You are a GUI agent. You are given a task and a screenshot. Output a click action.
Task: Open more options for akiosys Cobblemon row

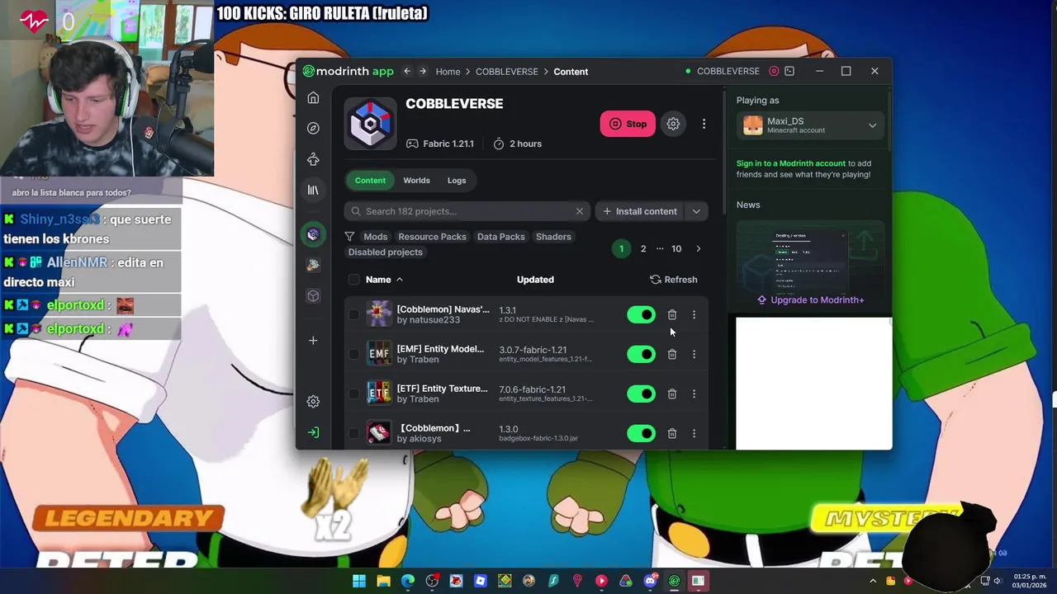[694, 433]
